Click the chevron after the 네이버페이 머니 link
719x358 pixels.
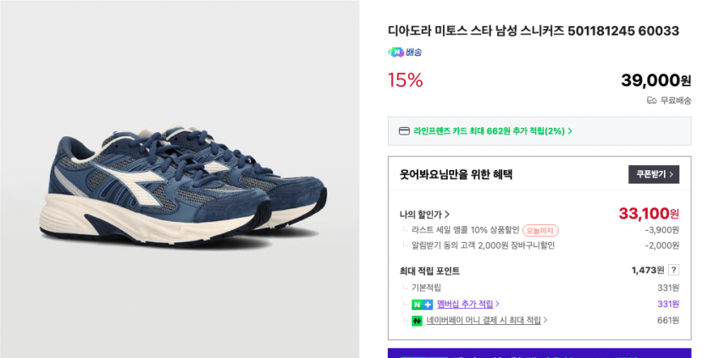point(545,320)
